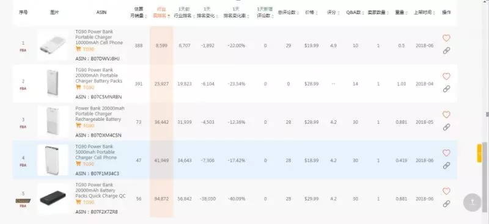Open link icon for ASIN B07DXM4CSN
The width and height of the screenshot is (489, 224).
coord(446,127)
